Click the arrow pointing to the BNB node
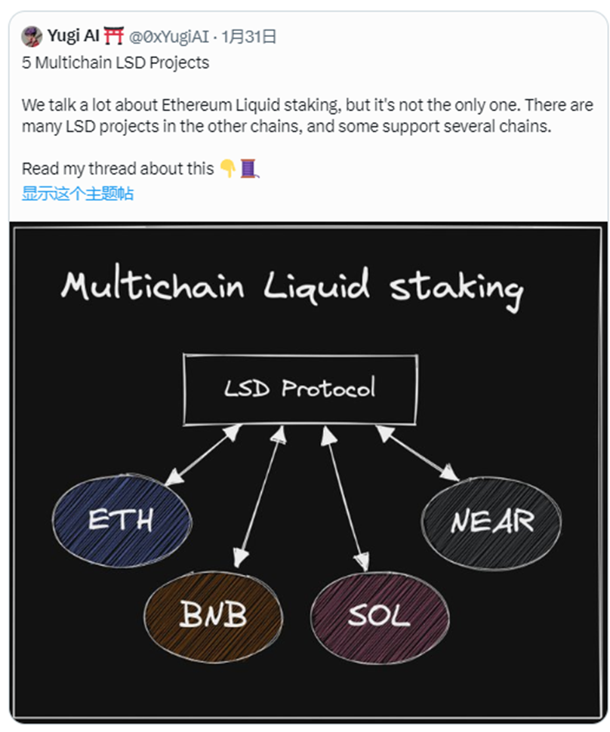The width and height of the screenshot is (610, 732). (260, 496)
